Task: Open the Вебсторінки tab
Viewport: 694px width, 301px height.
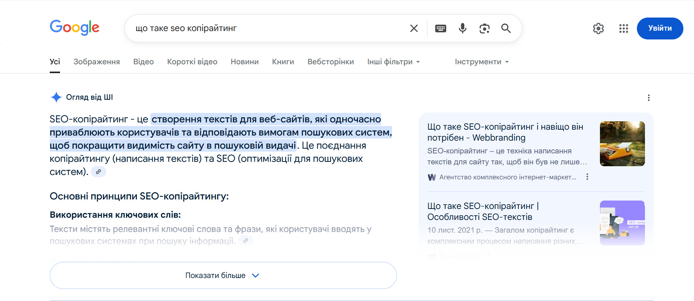Action: pyautogui.click(x=331, y=62)
